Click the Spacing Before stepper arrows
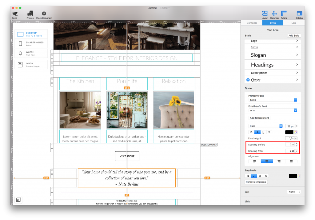 [296, 144]
